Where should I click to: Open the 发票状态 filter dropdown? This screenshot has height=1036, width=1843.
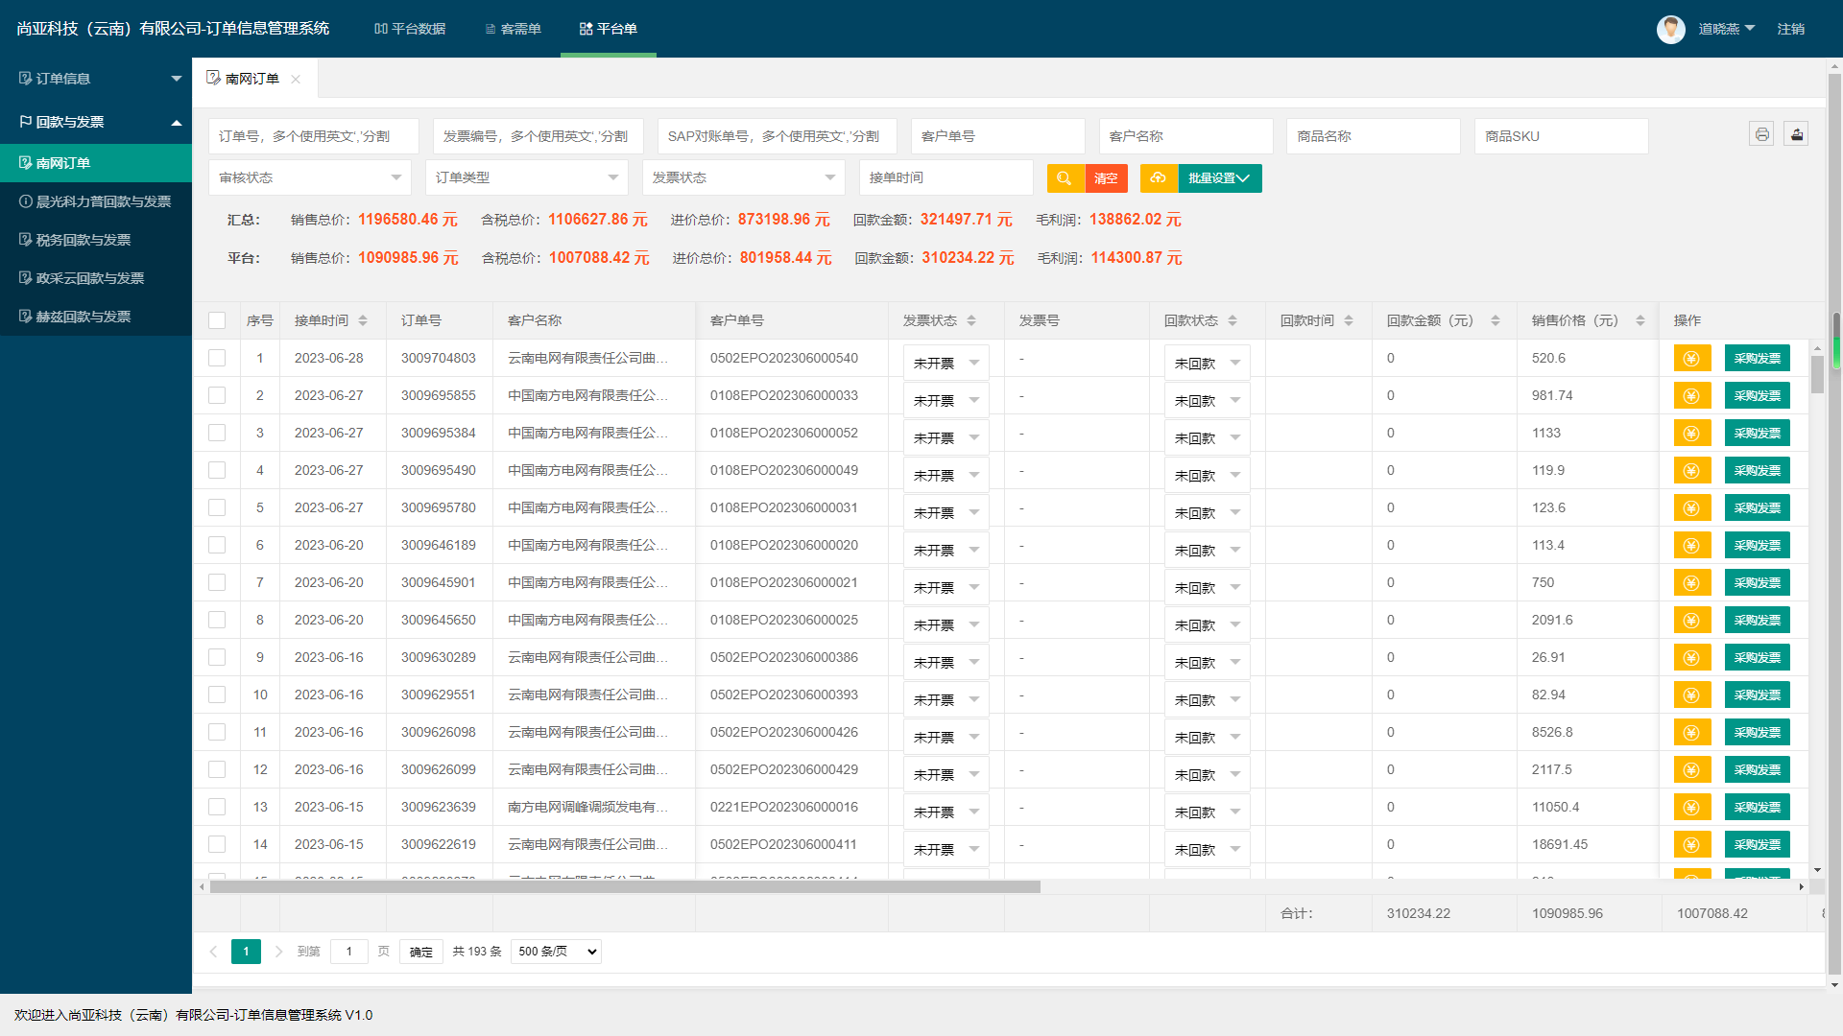click(744, 177)
